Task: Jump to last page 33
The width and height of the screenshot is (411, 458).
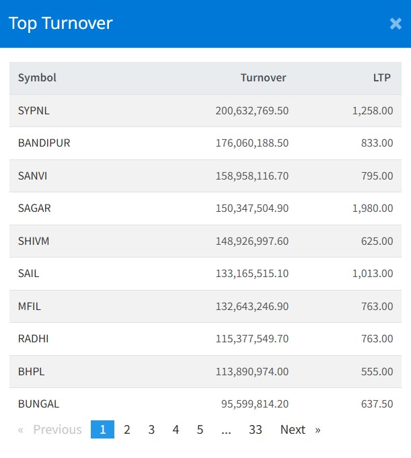Action: tap(255, 430)
